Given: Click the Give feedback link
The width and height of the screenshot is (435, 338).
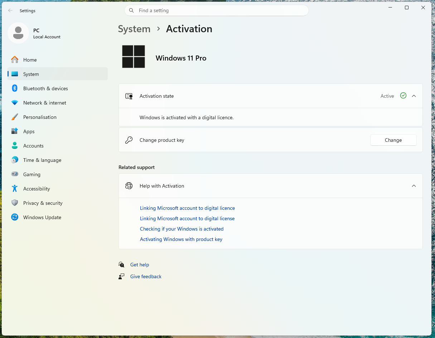Looking at the screenshot, I should (146, 276).
